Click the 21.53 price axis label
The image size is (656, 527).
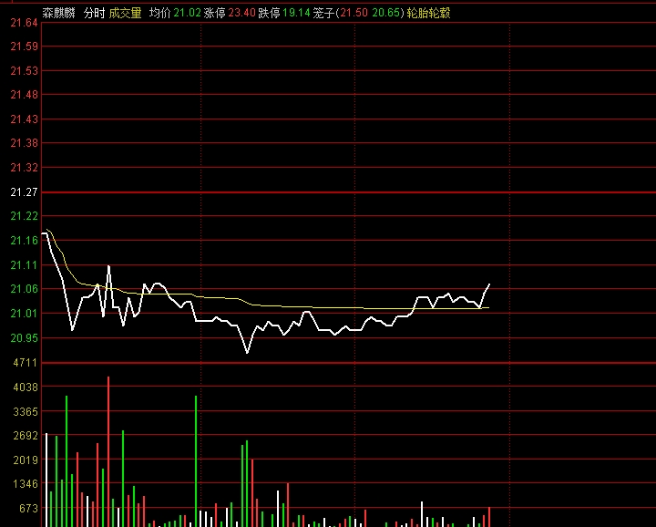click(24, 71)
